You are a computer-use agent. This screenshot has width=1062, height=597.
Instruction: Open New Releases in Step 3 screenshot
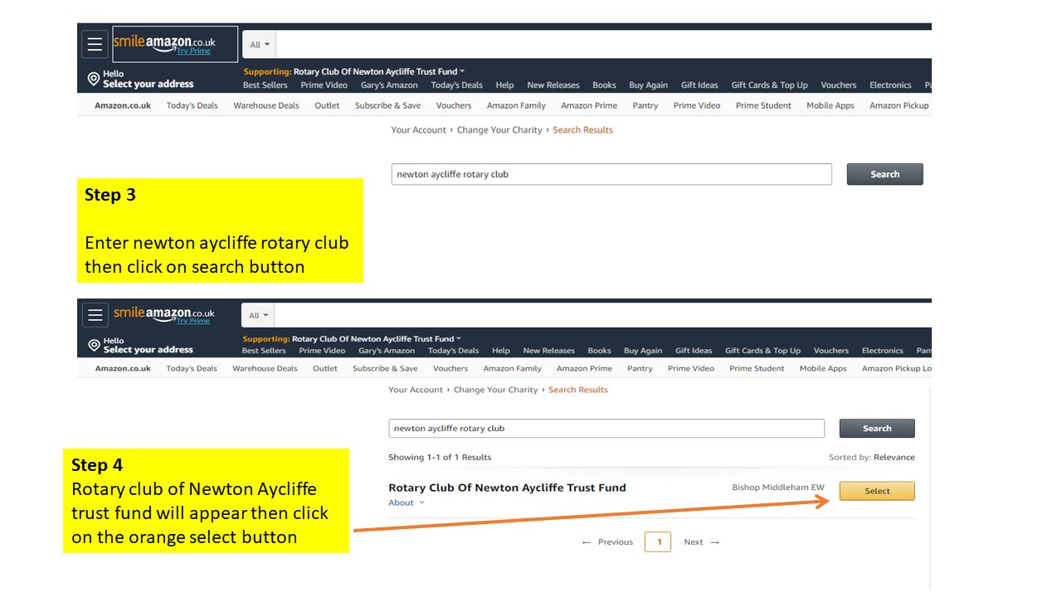coord(553,85)
